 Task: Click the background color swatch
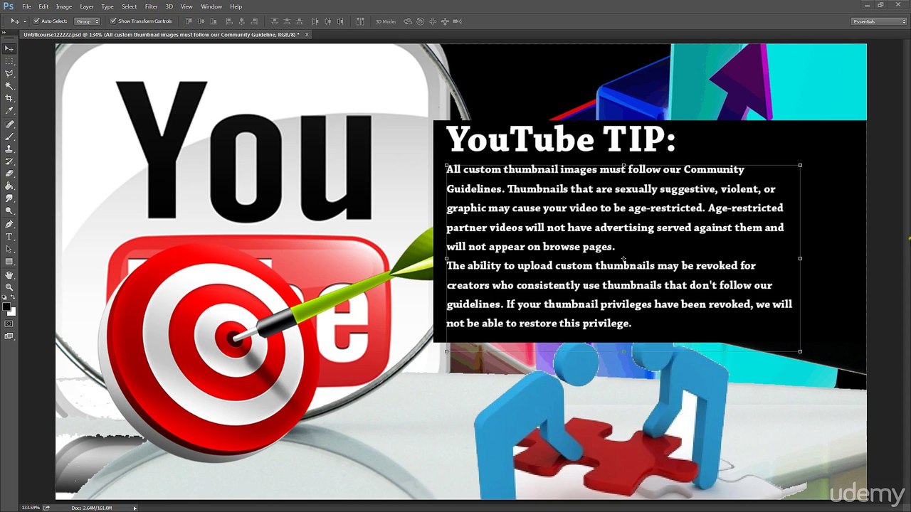pyautogui.click(x=12, y=312)
